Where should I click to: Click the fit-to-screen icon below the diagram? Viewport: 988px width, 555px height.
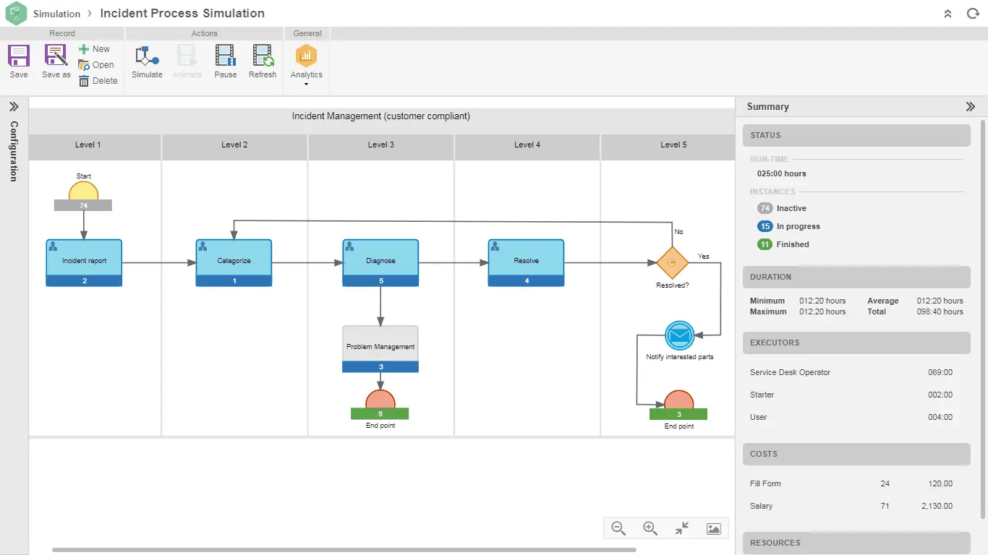tap(681, 528)
